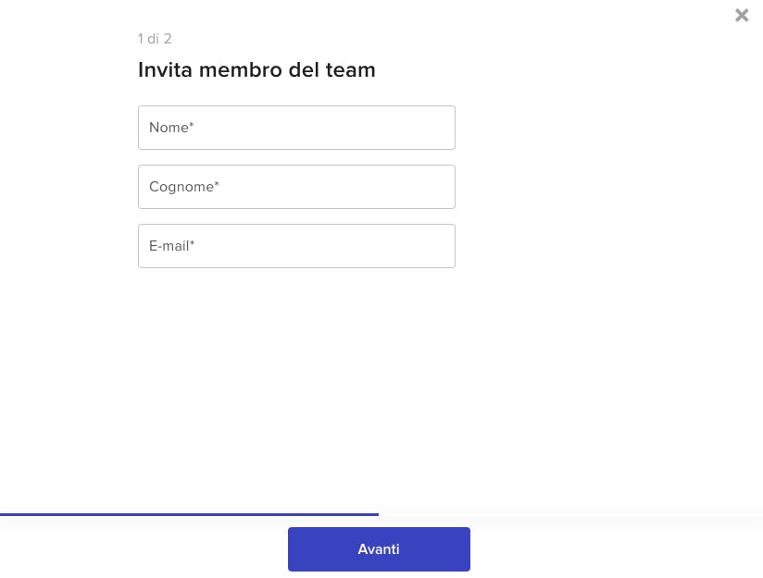Proceed to step two with Avanti
This screenshot has width=763, height=578.
(x=379, y=549)
